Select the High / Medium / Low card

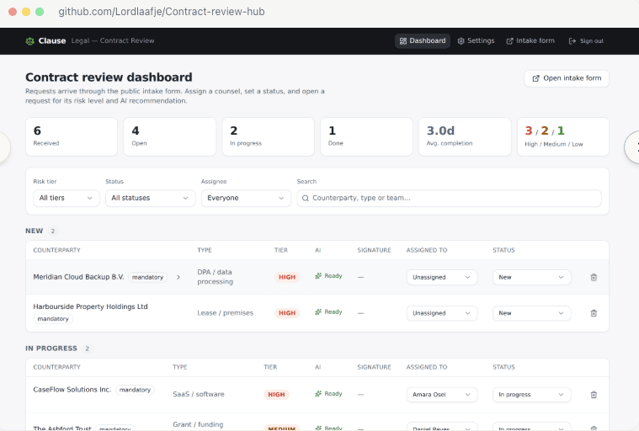[563, 137]
